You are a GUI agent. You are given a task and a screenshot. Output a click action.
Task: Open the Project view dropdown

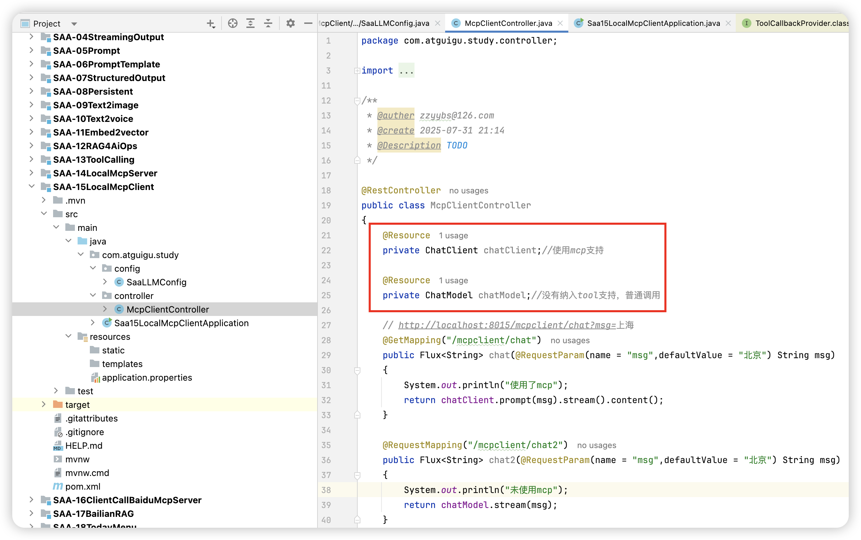tap(74, 24)
